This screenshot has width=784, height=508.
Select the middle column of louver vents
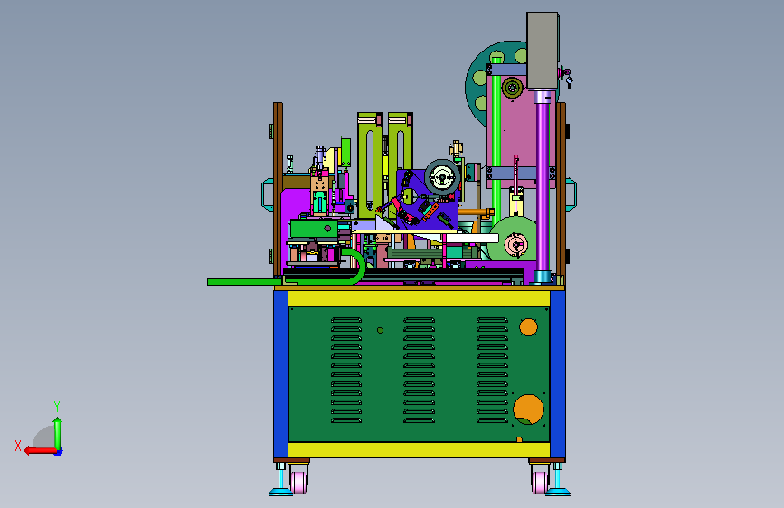click(x=419, y=370)
